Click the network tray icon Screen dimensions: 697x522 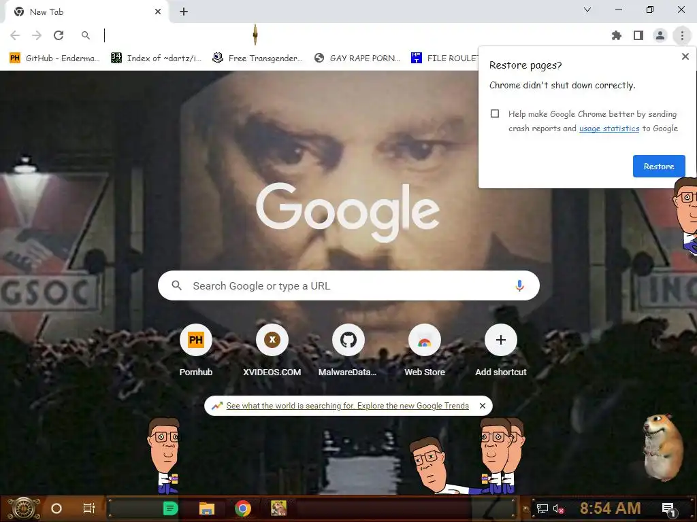pos(542,508)
